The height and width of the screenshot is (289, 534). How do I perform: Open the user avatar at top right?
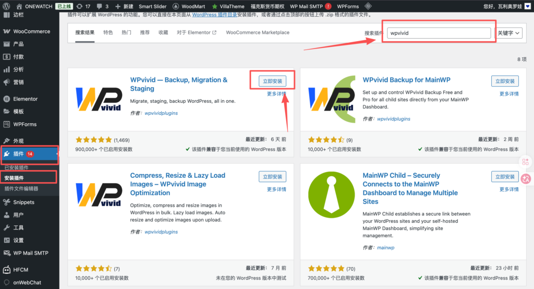[528, 6]
